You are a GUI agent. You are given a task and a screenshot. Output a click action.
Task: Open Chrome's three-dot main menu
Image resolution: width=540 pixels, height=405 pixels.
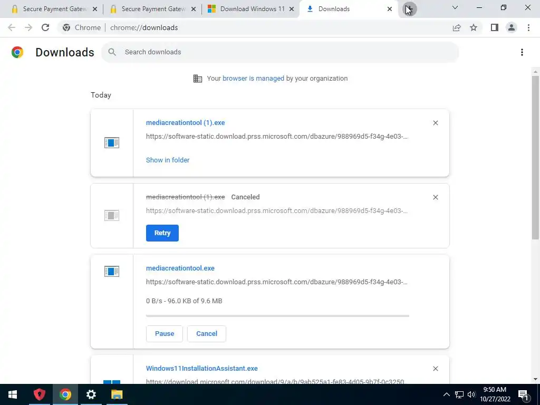[528, 27]
